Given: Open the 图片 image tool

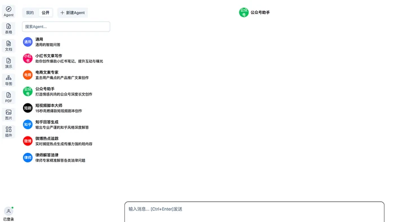Looking at the screenshot, I should (8, 115).
